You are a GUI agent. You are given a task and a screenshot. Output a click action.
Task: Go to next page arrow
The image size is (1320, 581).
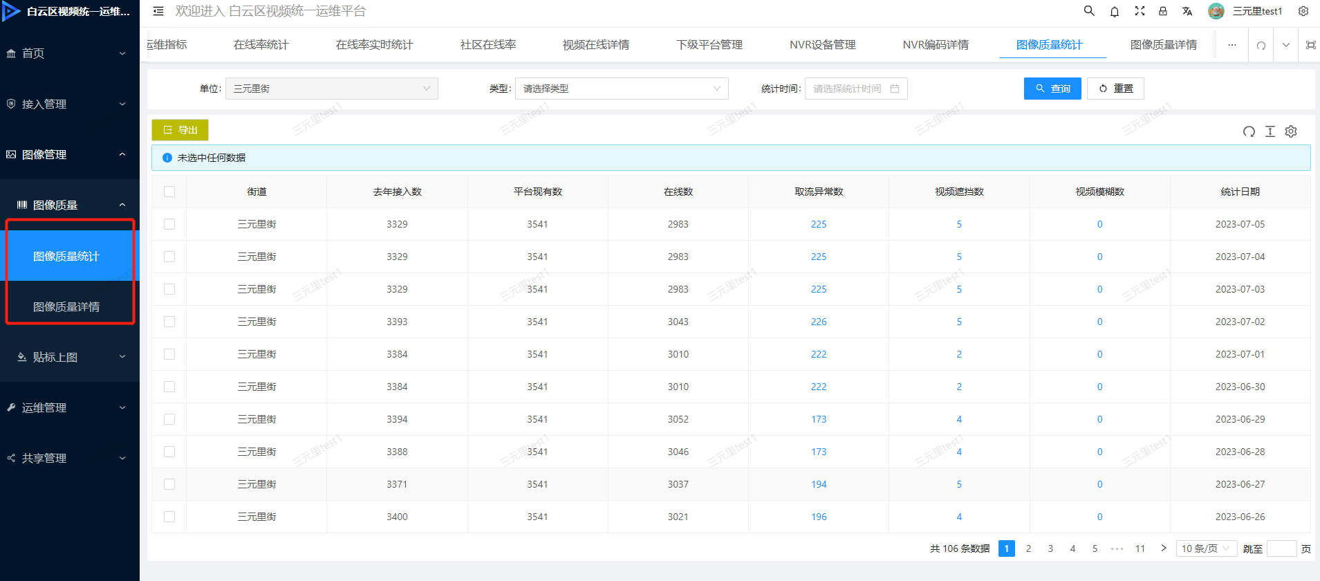coord(1164,548)
